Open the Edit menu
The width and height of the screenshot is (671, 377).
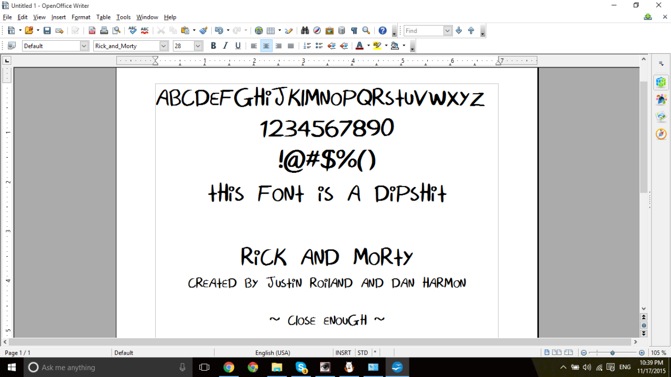[x=23, y=17]
